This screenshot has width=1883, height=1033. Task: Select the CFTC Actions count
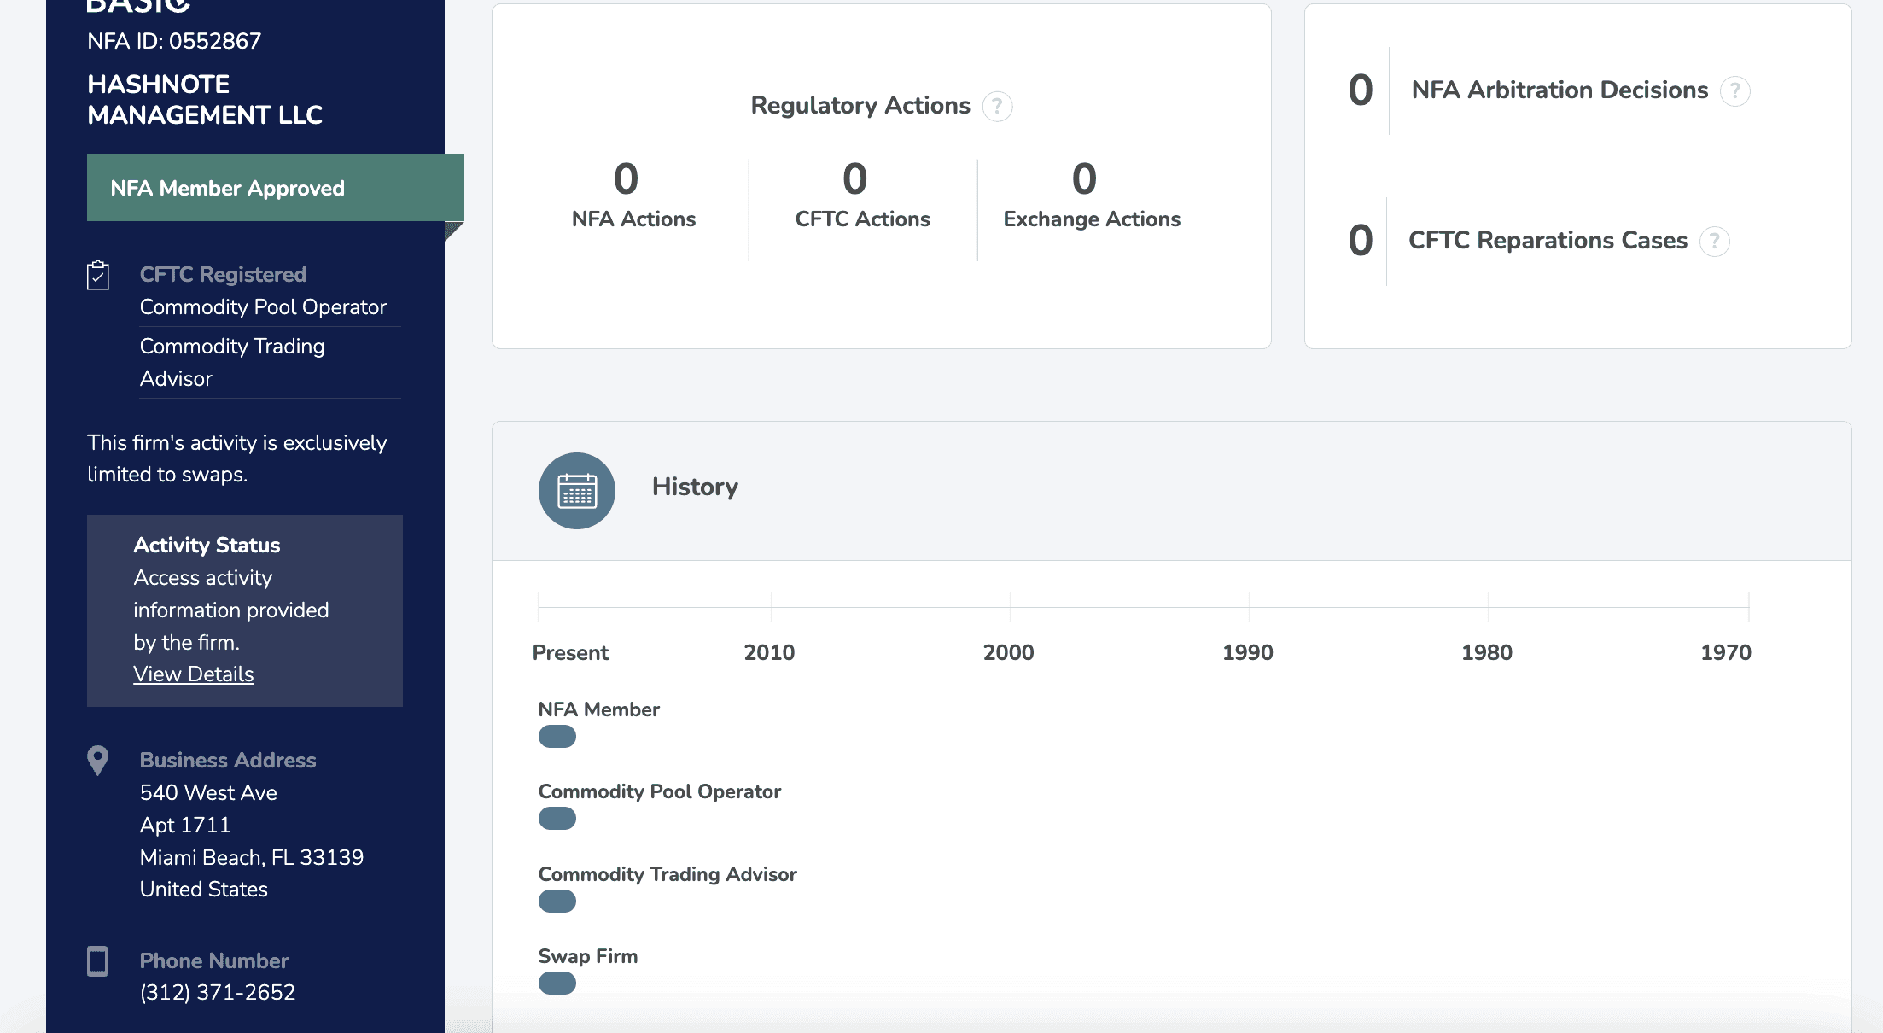point(855,179)
